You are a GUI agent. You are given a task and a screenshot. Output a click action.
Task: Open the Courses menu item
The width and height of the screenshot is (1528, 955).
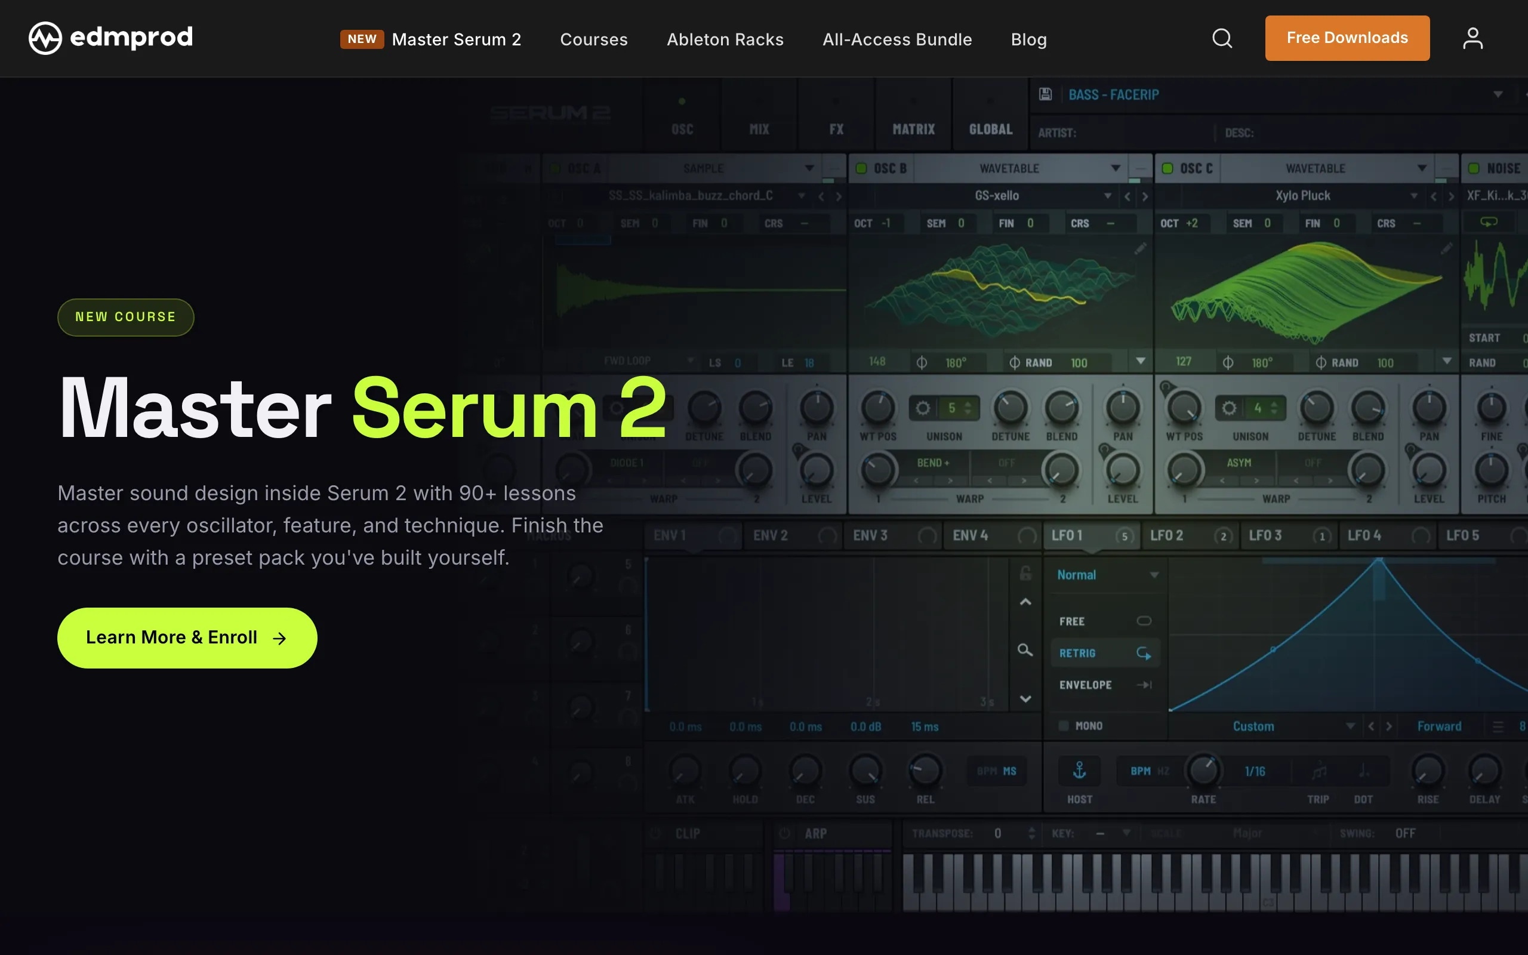[593, 39]
